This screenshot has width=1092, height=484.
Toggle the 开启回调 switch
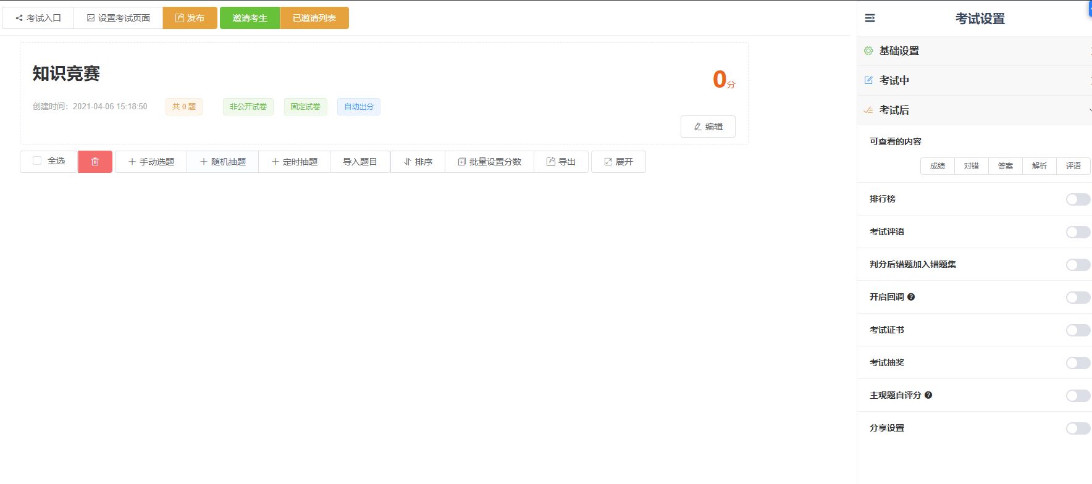coord(1078,298)
